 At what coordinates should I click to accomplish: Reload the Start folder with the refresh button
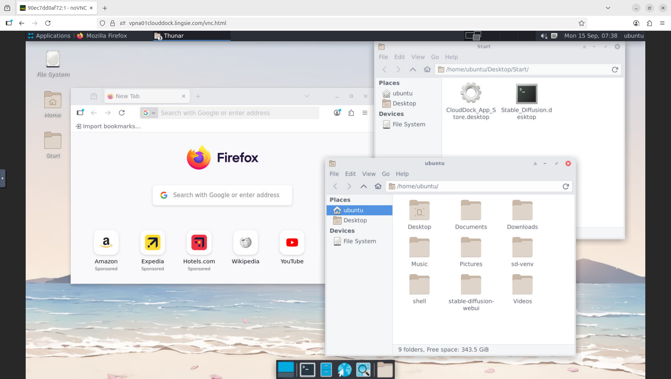coord(615,69)
